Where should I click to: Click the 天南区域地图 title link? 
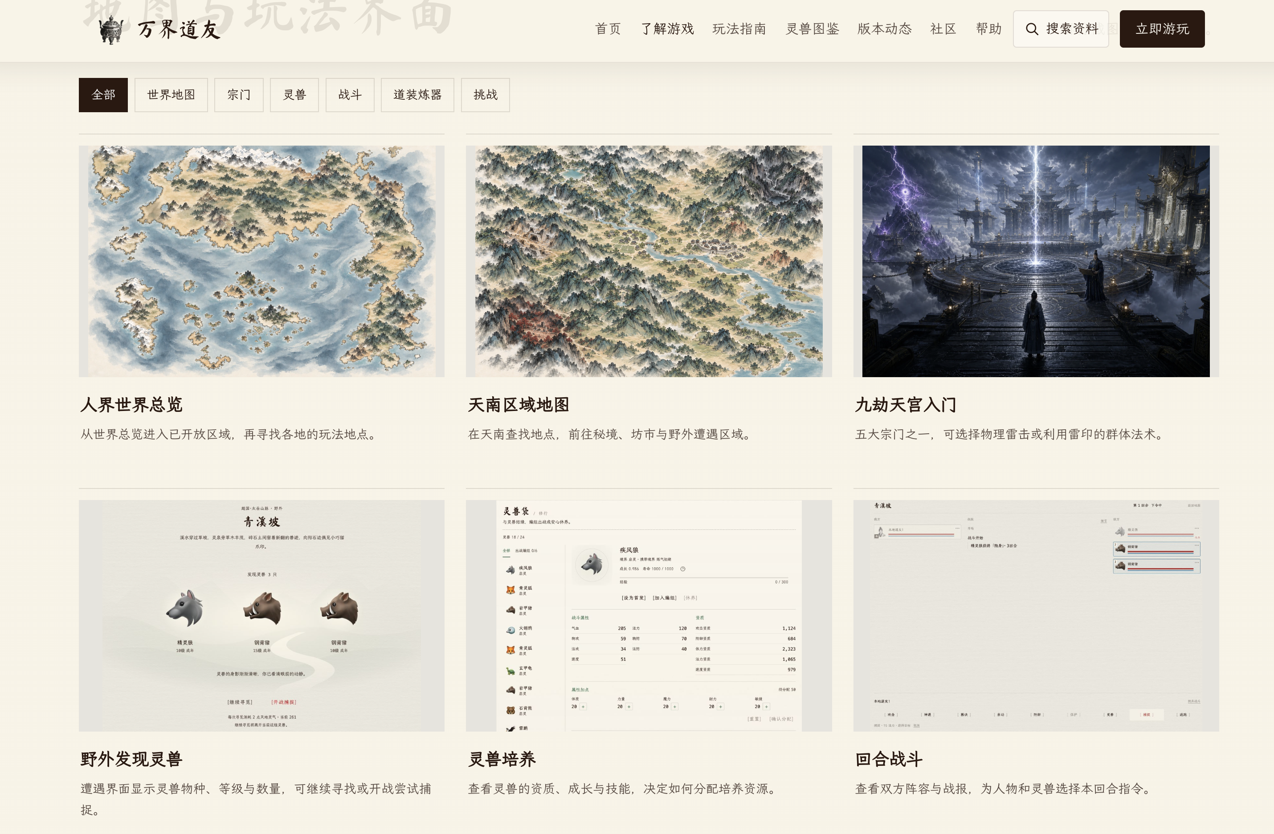click(519, 404)
